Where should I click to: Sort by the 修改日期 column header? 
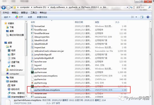pos(79,22)
